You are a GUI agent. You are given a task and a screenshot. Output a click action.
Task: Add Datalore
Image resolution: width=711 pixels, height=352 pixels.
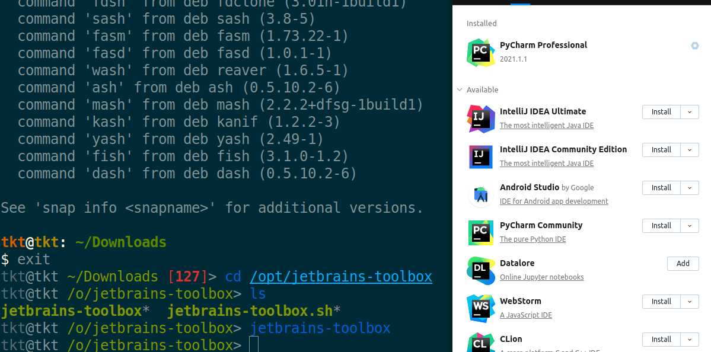(x=683, y=264)
